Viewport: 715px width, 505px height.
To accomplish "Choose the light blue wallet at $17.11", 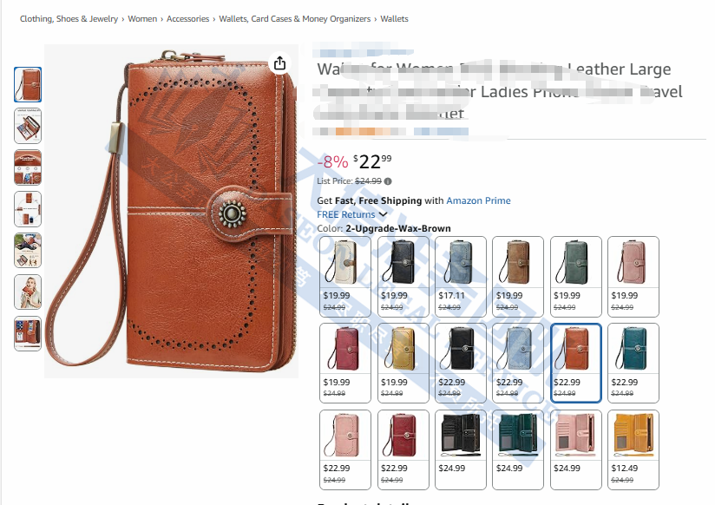I will coord(461,277).
